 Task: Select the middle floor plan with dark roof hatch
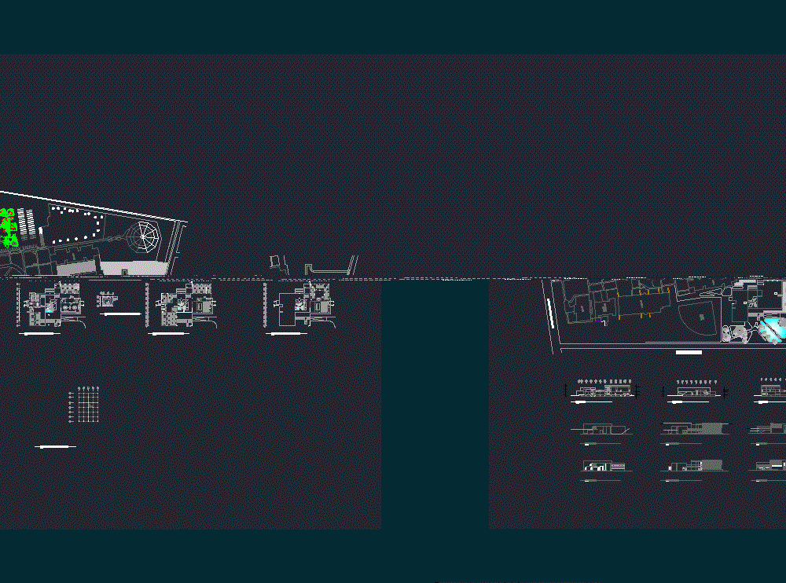pyautogui.click(x=185, y=305)
